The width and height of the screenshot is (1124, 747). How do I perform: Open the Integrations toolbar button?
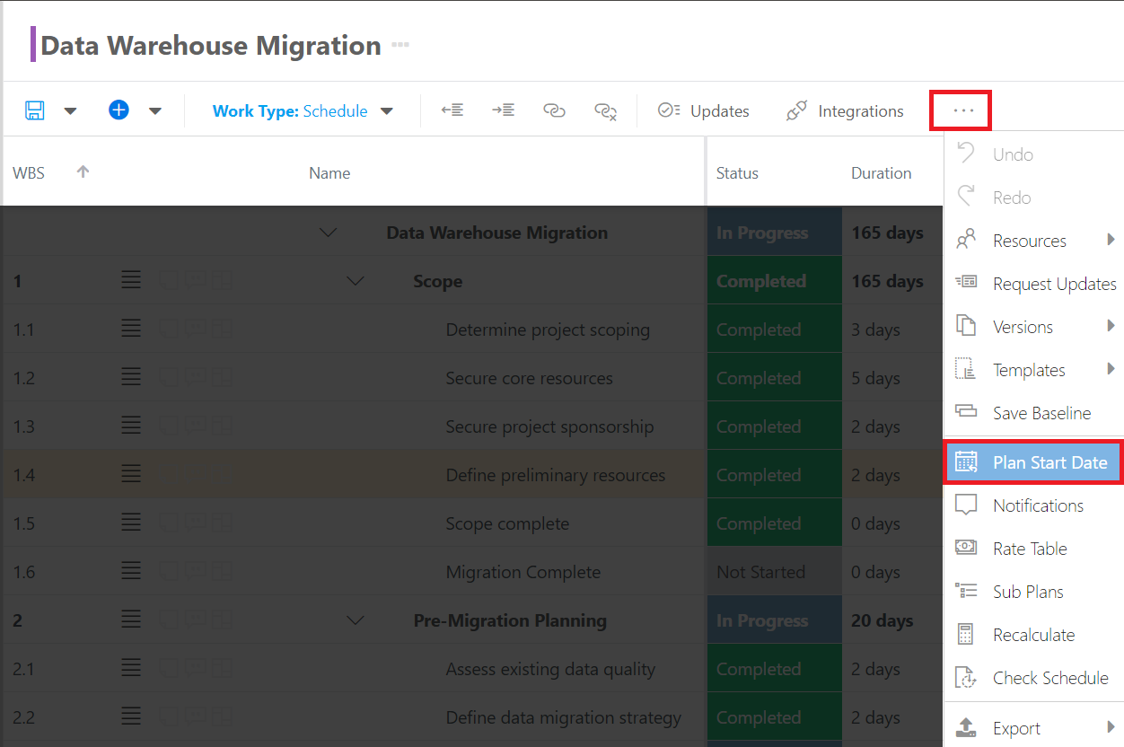(845, 110)
